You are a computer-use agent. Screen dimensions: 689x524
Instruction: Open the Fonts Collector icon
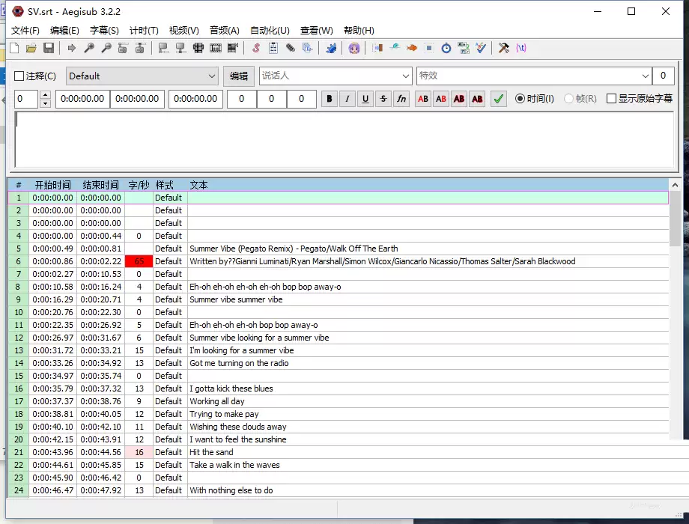coord(308,48)
